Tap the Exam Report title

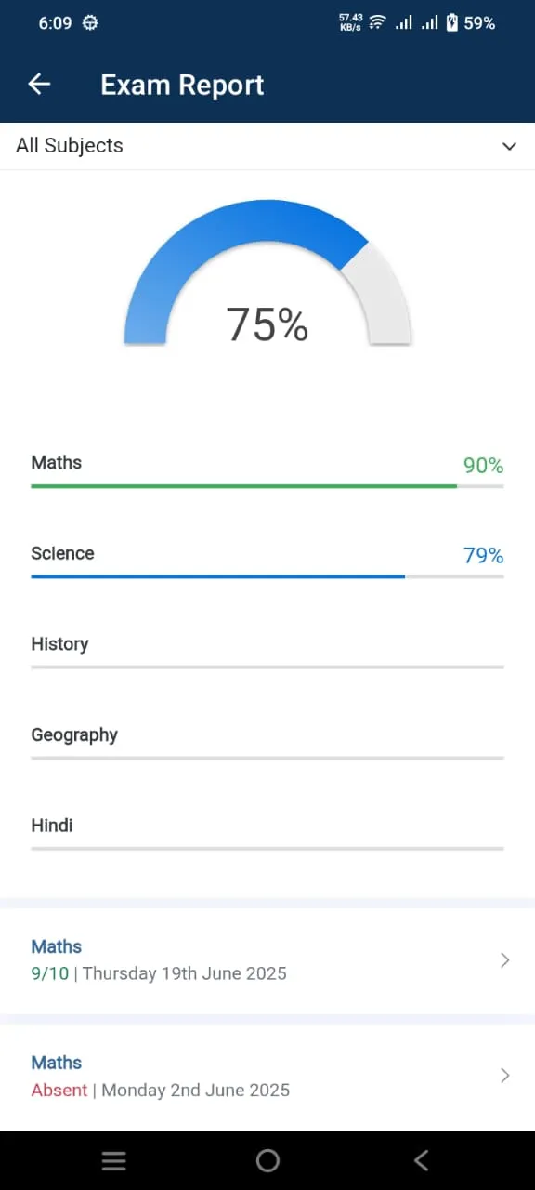(x=182, y=85)
